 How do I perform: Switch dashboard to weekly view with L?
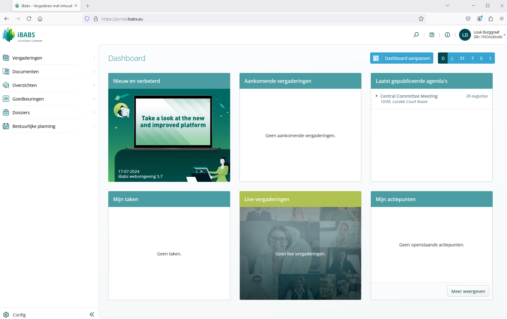tap(452, 58)
